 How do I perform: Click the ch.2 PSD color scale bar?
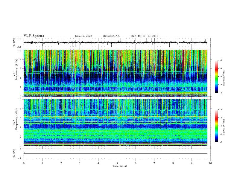click(217, 126)
